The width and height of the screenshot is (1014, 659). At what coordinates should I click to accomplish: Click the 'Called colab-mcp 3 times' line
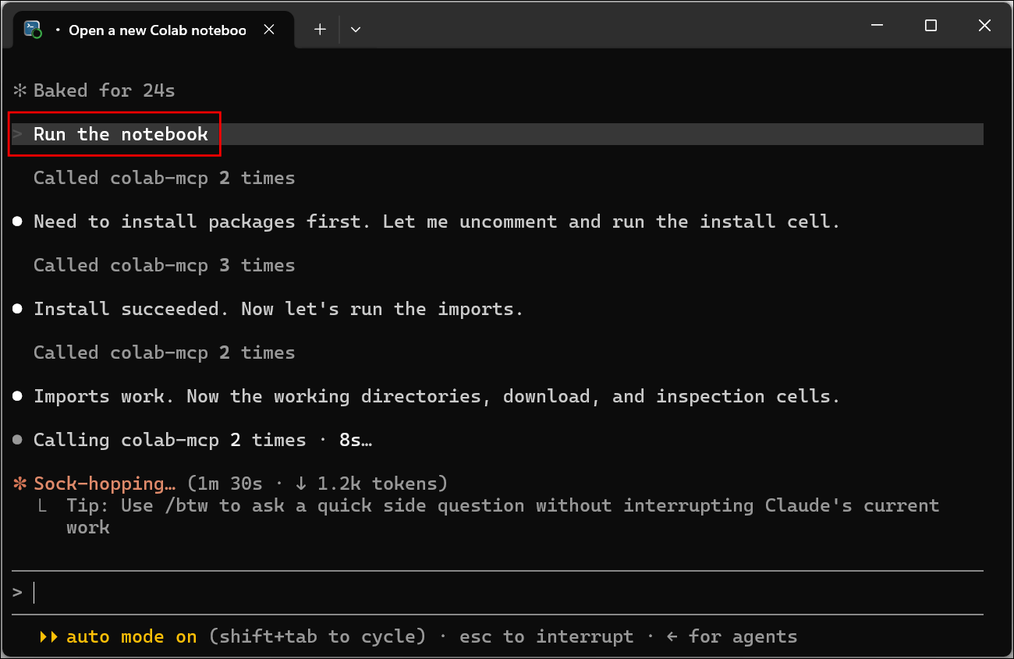[164, 265]
